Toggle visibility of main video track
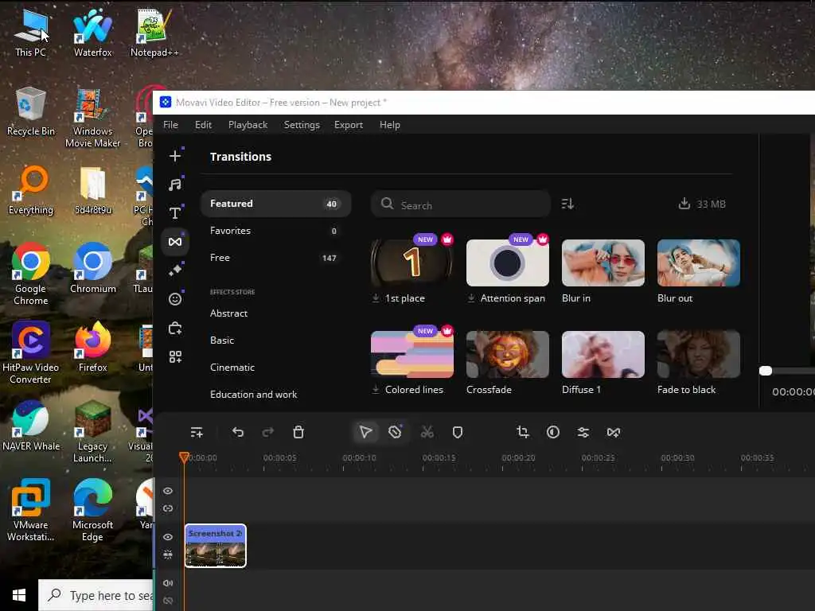Image resolution: width=815 pixels, height=611 pixels. tap(168, 537)
